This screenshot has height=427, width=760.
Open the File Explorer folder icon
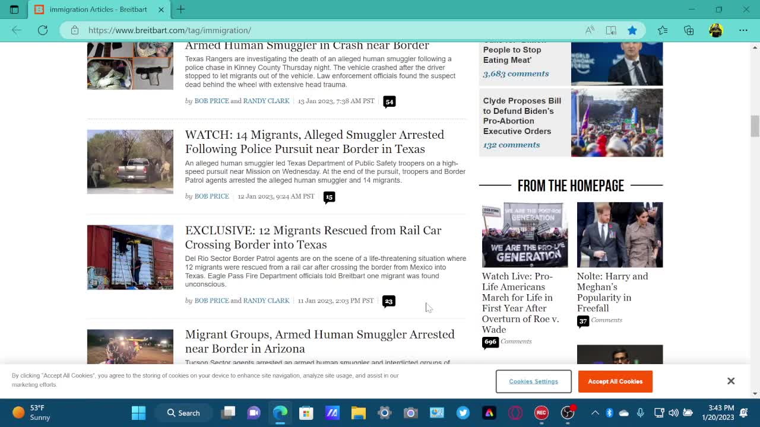359,413
